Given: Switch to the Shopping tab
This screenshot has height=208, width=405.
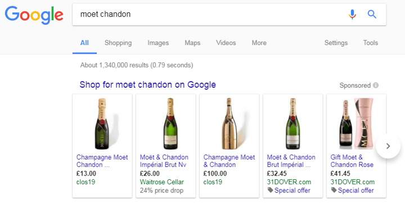Looking at the screenshot, I should pyautogui.click(x=118, y=43).
